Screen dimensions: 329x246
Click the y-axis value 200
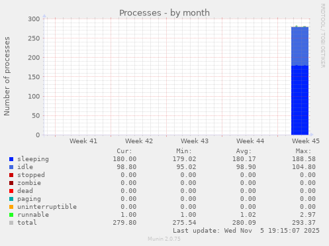click(34, 58)
